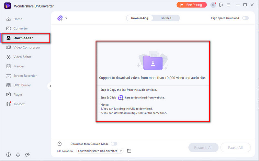
Task: Open the Toolbox section
Action: point(16,104)
